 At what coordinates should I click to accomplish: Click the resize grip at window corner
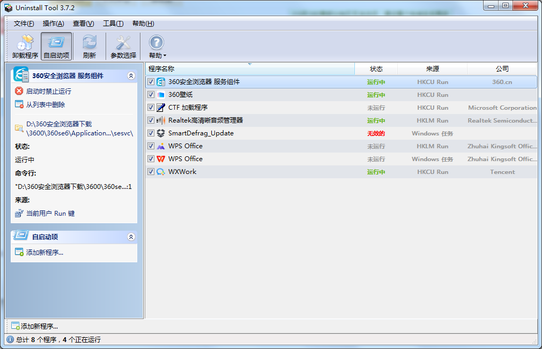coord(534,341)
